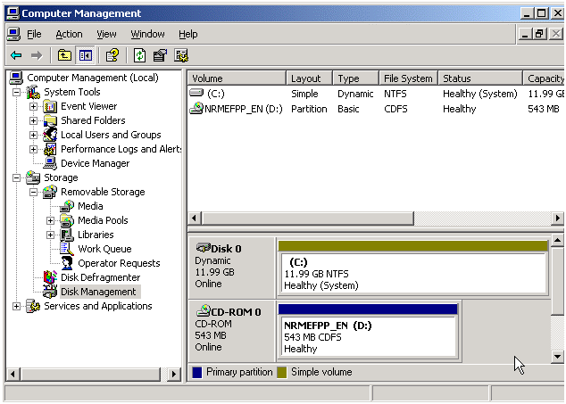The image size is (566, 404).
Task: Click the Disk 0 drive icon
Action: (204, 248)
